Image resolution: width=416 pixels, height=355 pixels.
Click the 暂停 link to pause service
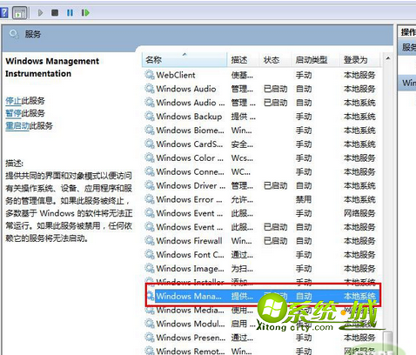[13, 113]
